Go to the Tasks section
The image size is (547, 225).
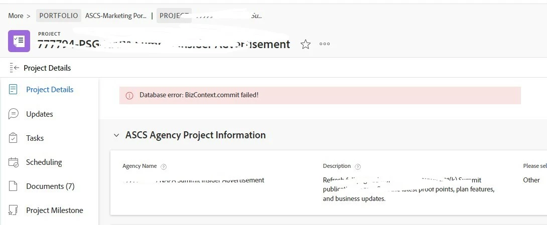click(35, 138)
